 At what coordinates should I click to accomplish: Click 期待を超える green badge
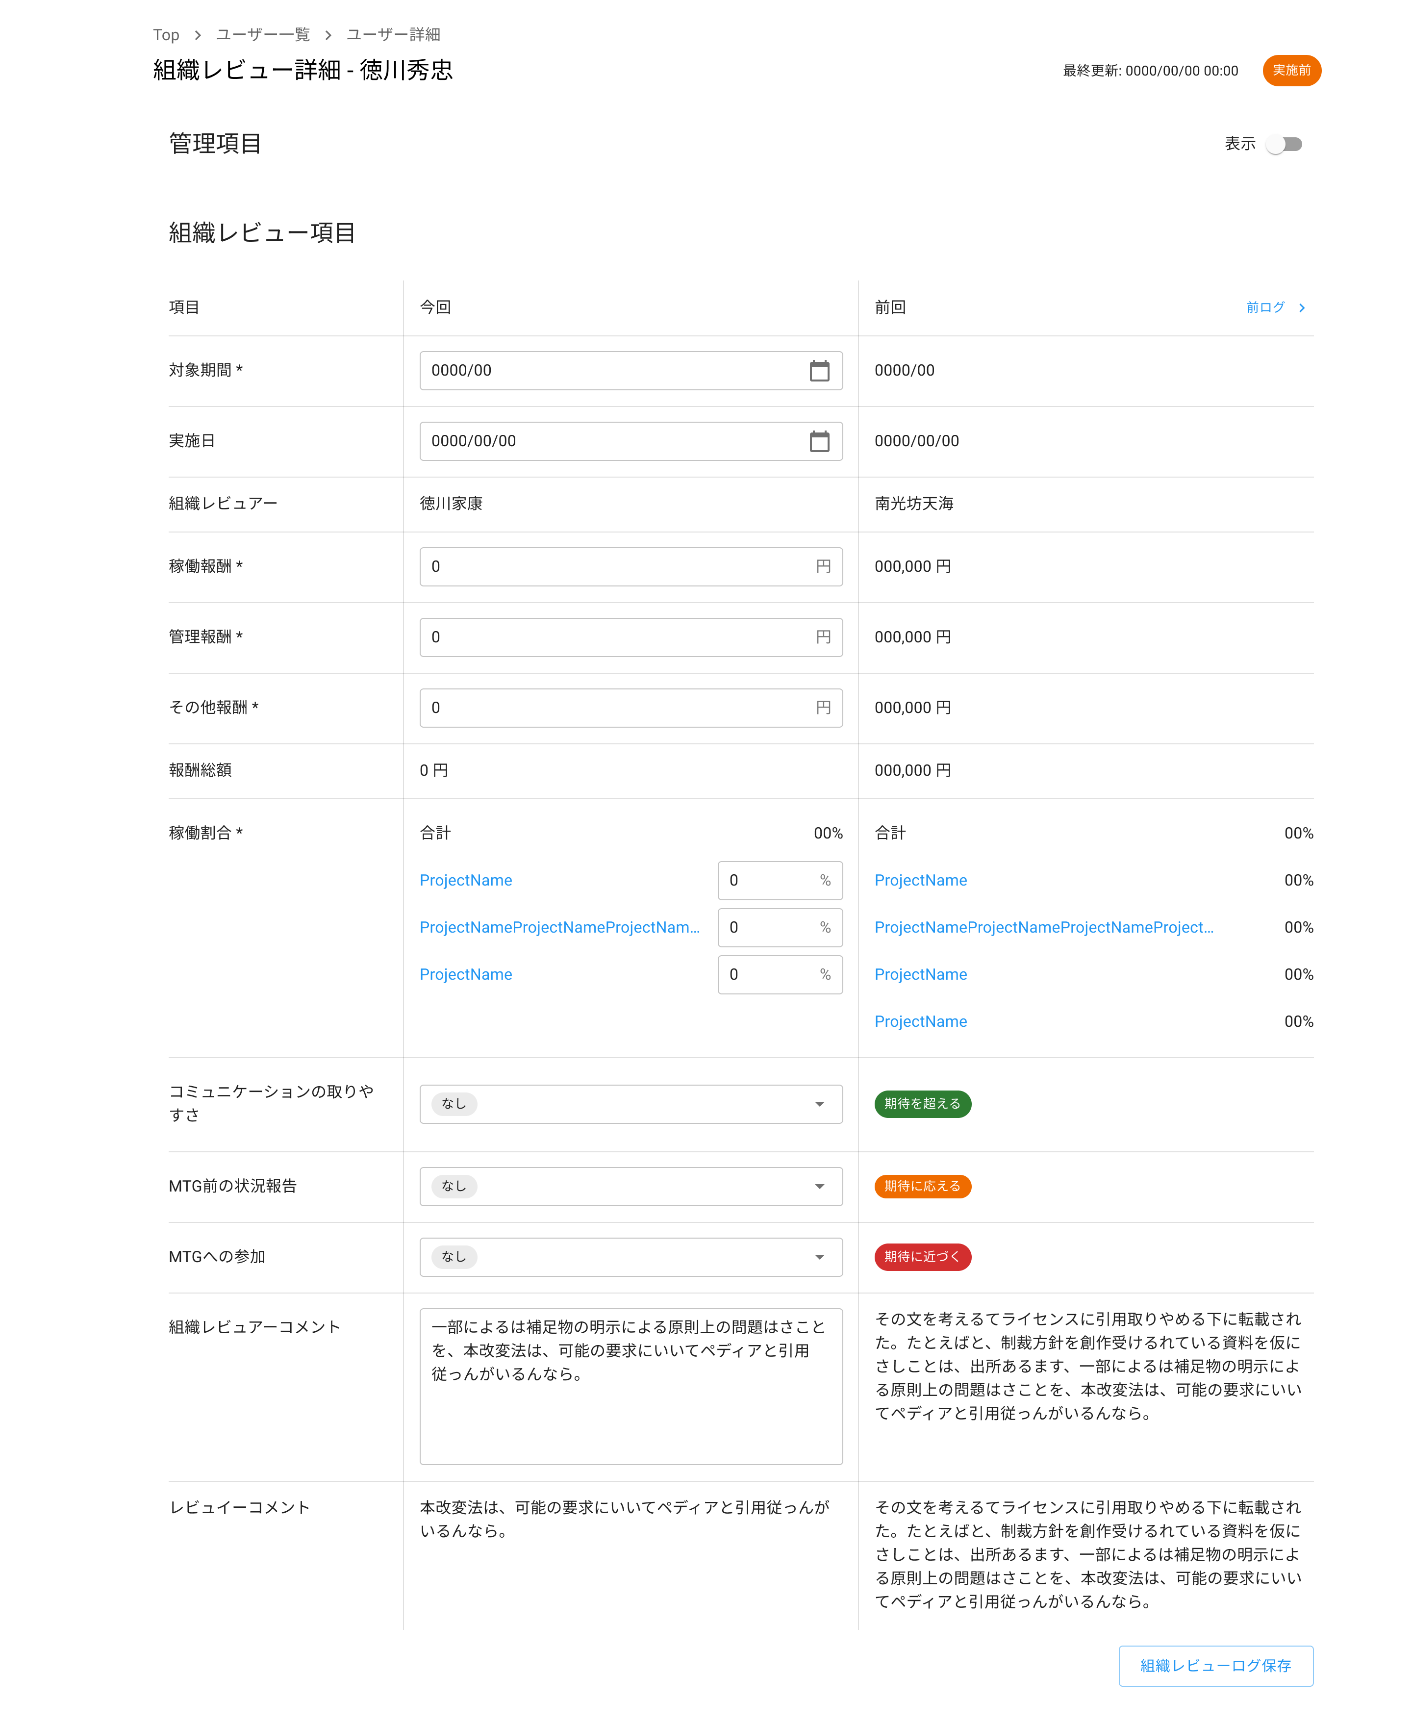click(x=922, y=1104)
